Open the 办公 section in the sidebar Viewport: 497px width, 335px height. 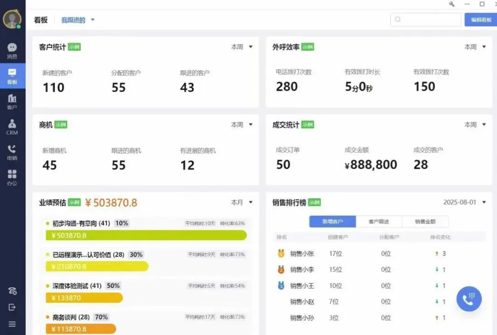coord(12,177)
